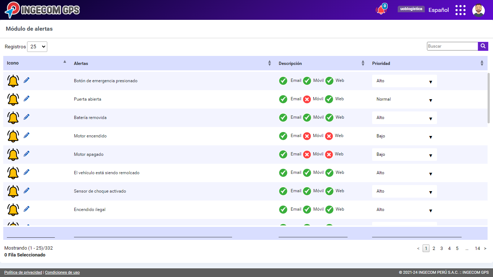Sort table by Alertas column header
493x277 pixels.
81,63
